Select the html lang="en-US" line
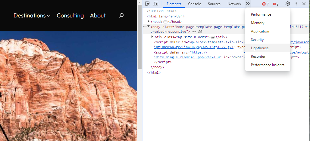The image size is (310, 141). click(x=165, y=16)
